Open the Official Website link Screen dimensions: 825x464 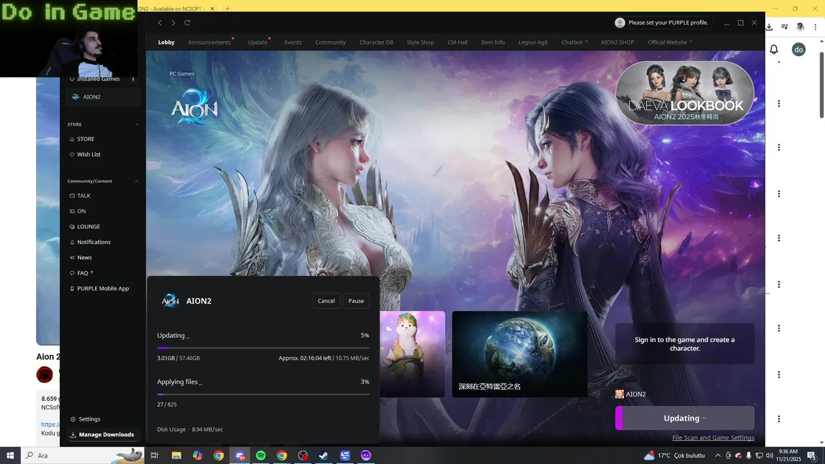point(670,43)
